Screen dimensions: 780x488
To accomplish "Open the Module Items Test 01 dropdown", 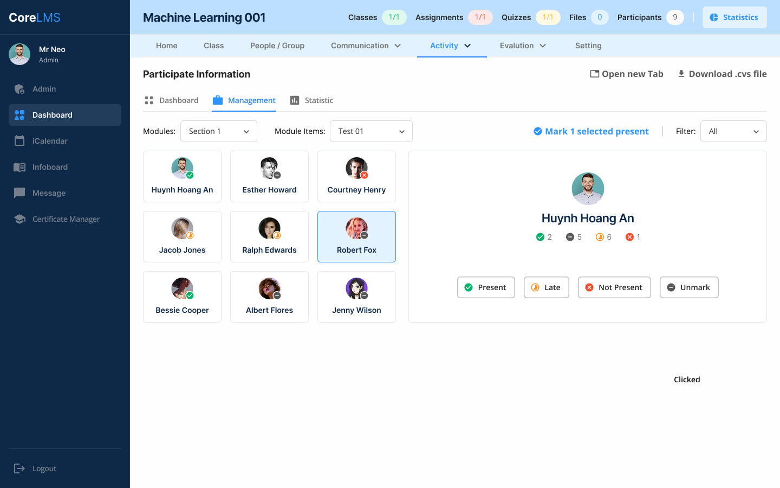I will pyautogui.click(x=371, y=131).
